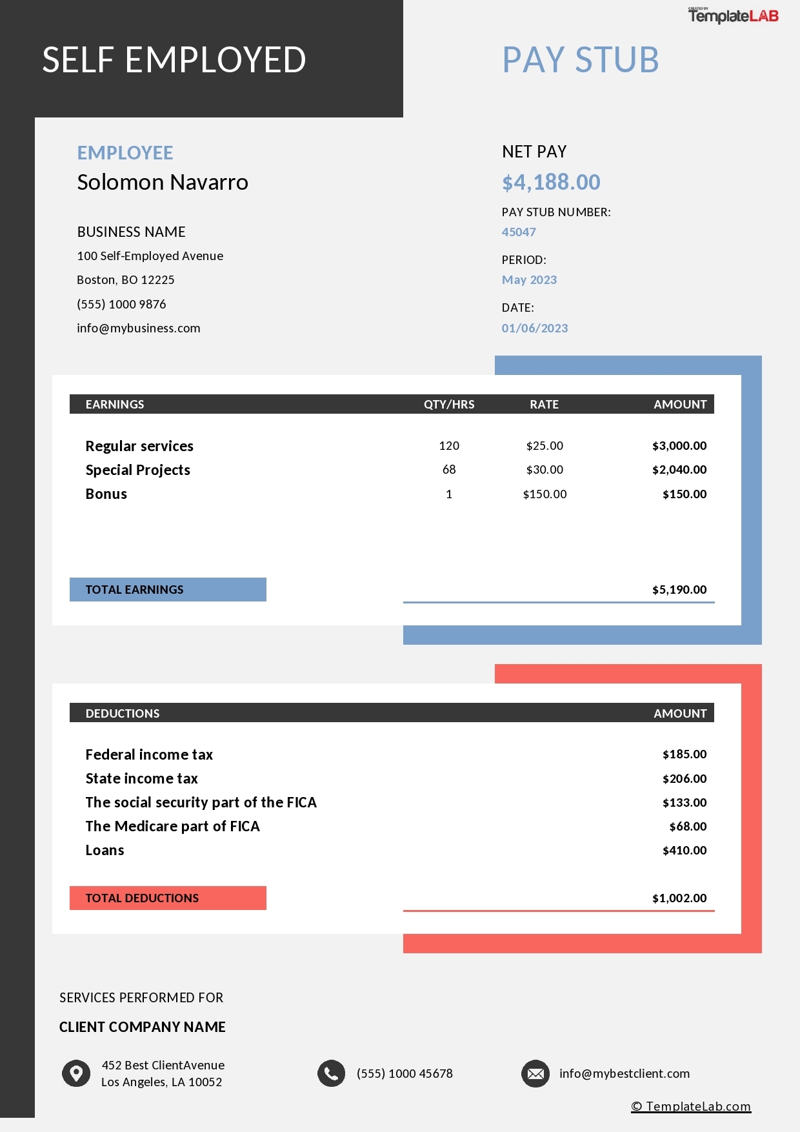
Task: Click the Regular services earnings row
Action: point(139,446)
